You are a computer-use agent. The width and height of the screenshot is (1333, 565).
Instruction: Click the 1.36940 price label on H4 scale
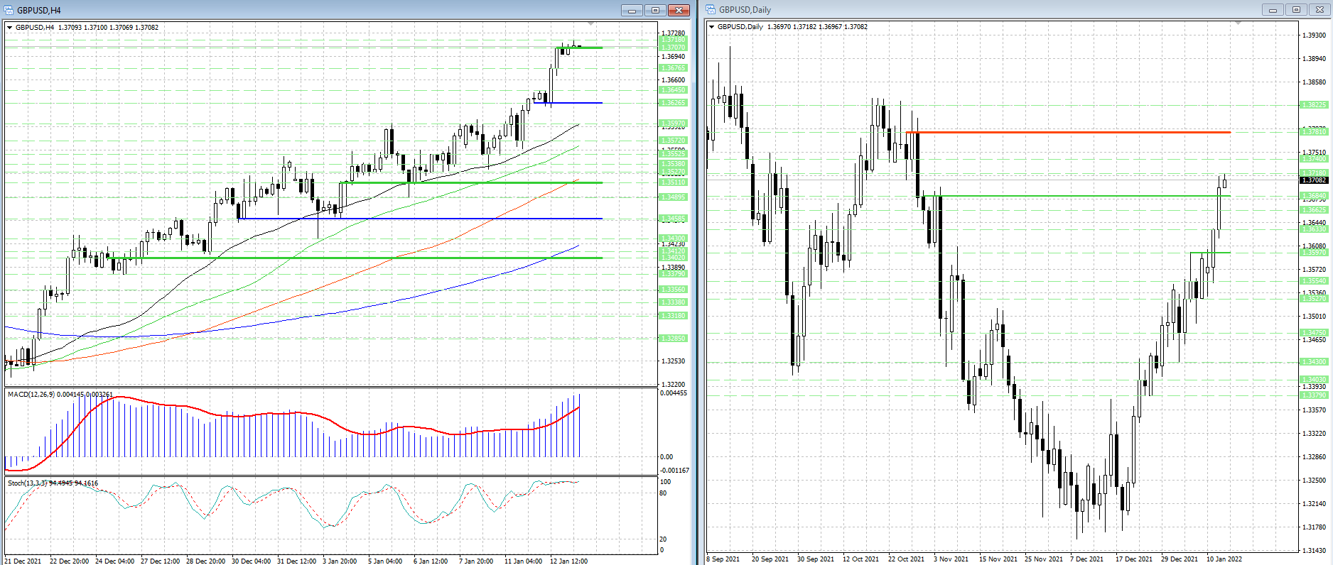673,57
